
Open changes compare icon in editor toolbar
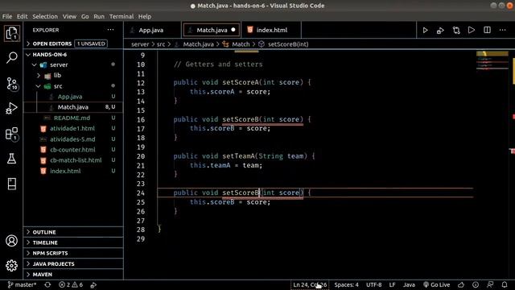tap(456, 31)
